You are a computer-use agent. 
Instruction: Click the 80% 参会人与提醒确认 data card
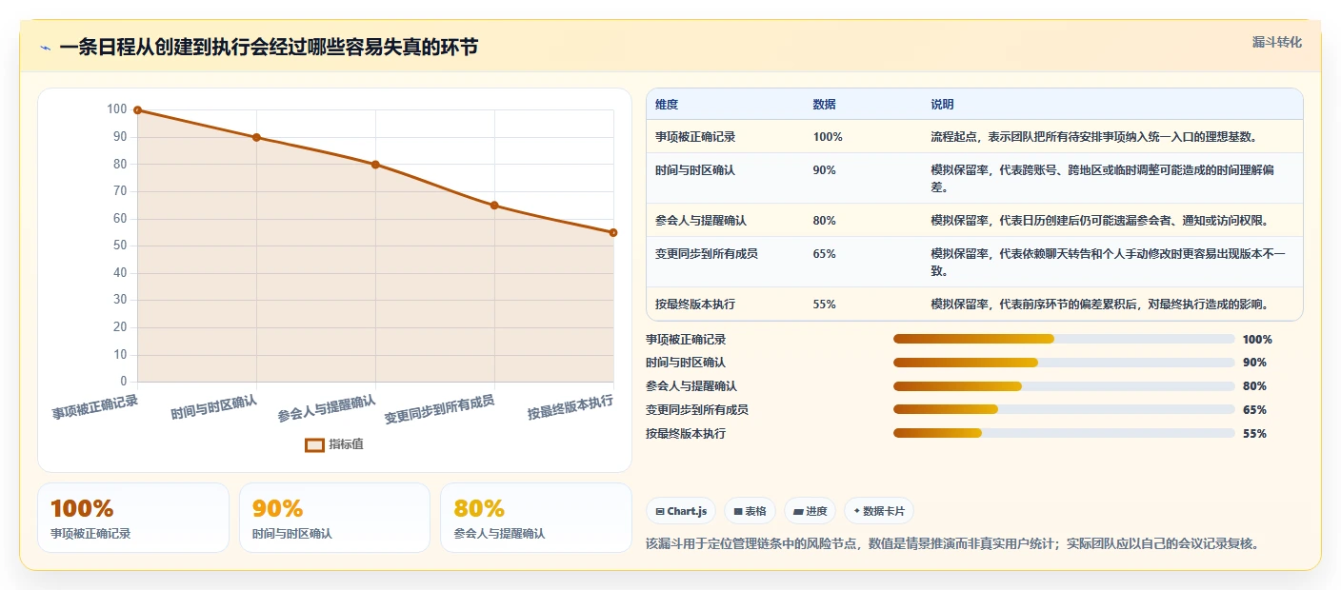(536, 518)
